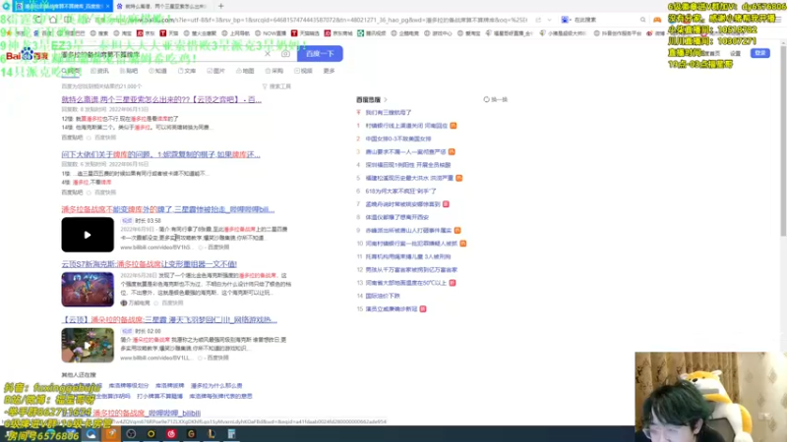
Task: Expand the 百度热搜 chevron
Action: 386,100
